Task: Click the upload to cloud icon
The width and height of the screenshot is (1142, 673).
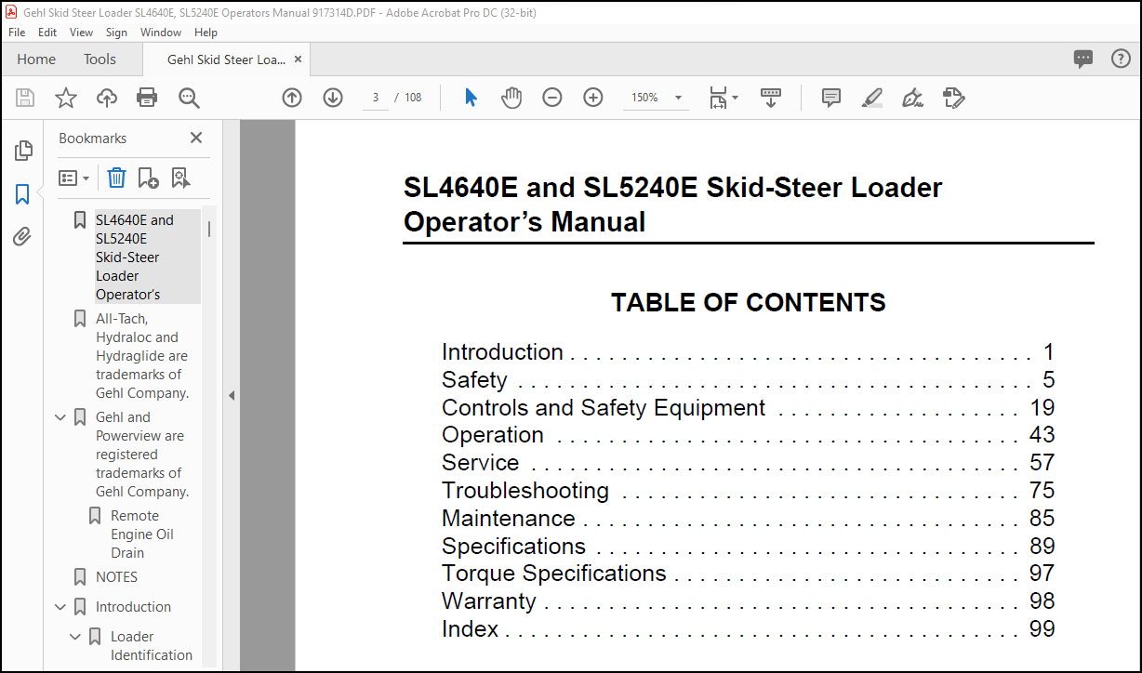Action: point(107,98)
